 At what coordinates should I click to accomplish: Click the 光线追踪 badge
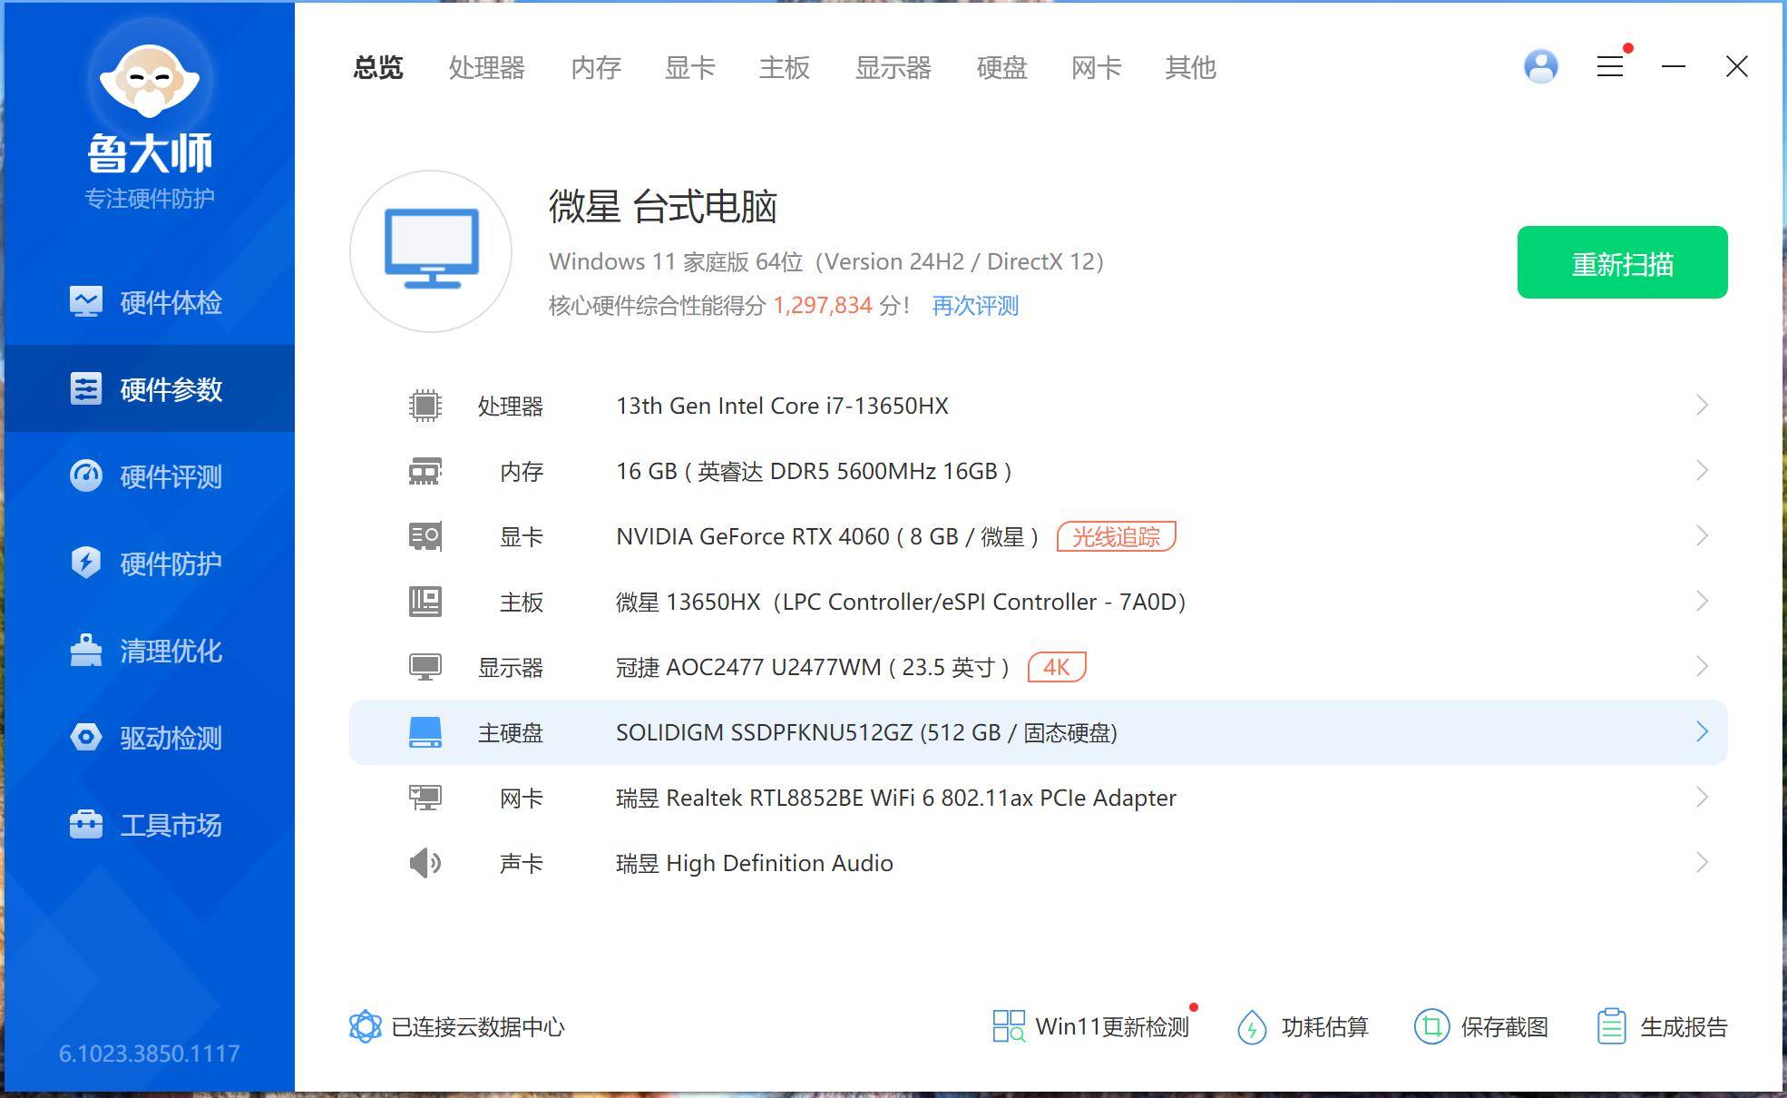click(x=1117, y=536)
